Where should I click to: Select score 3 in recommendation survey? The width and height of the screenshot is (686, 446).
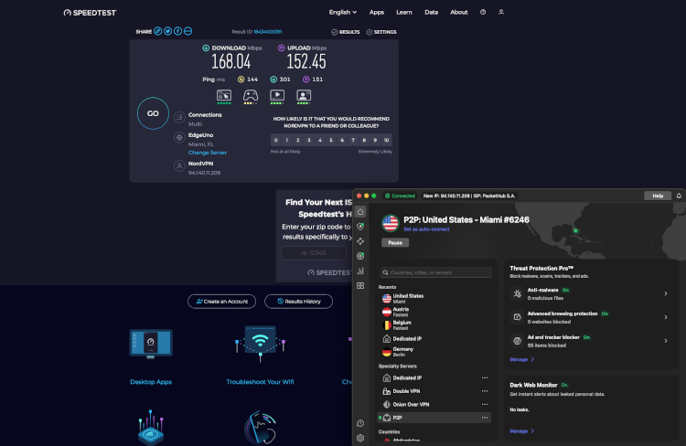pyautogui.click(x=309, y=140)
